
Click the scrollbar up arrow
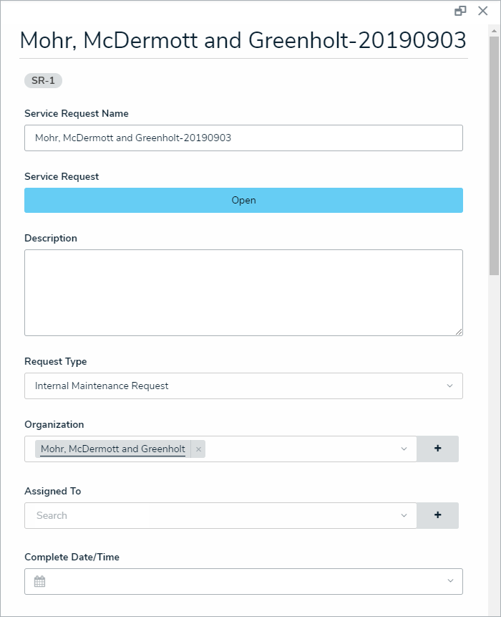point(495,31)
